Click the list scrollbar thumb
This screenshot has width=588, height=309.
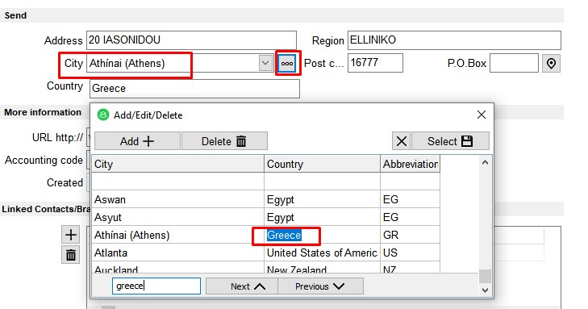[x=485, y=277]
